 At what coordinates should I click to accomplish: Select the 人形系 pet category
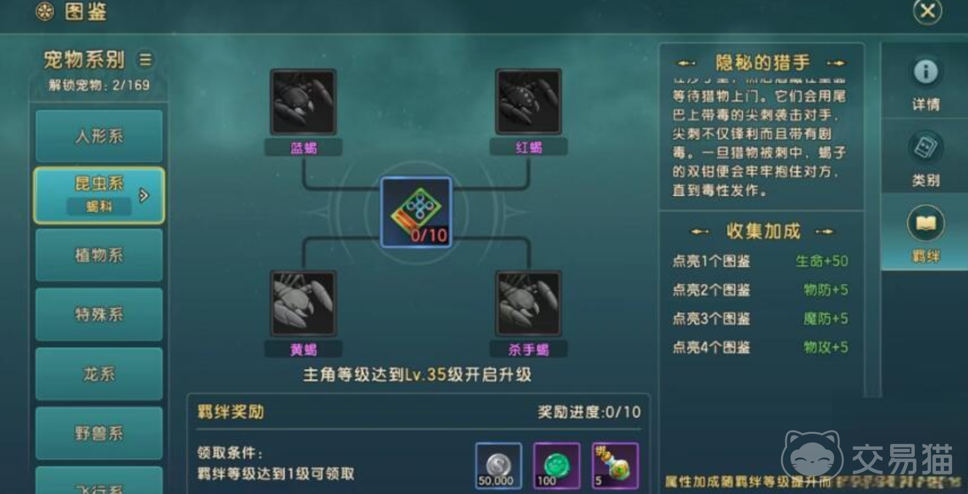[x=99, y=136]
